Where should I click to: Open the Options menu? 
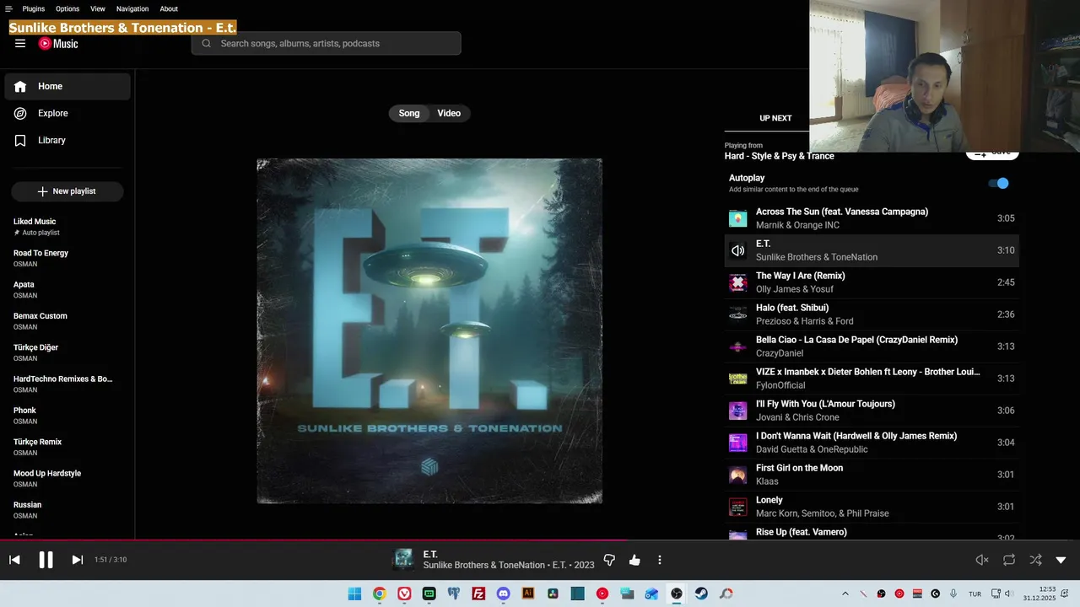[67, 8]
